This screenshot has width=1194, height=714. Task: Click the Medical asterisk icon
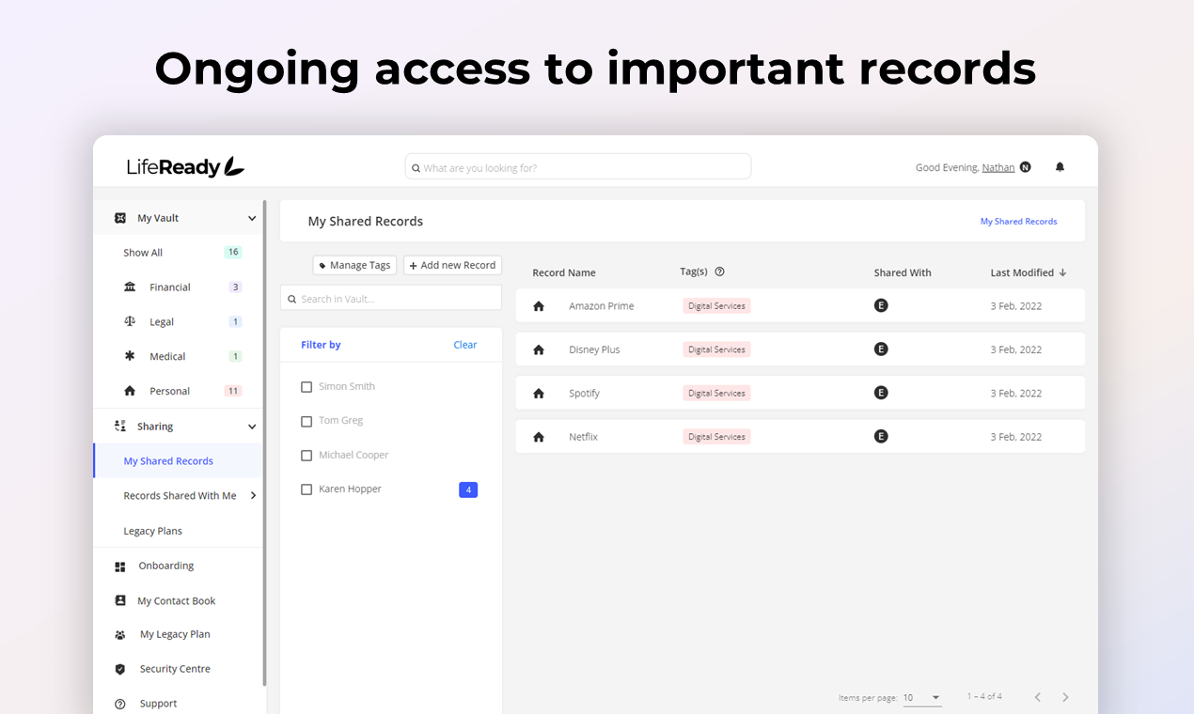coord(130,356)
